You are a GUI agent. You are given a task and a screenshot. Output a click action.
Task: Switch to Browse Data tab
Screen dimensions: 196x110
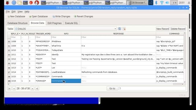click(37, 23)
